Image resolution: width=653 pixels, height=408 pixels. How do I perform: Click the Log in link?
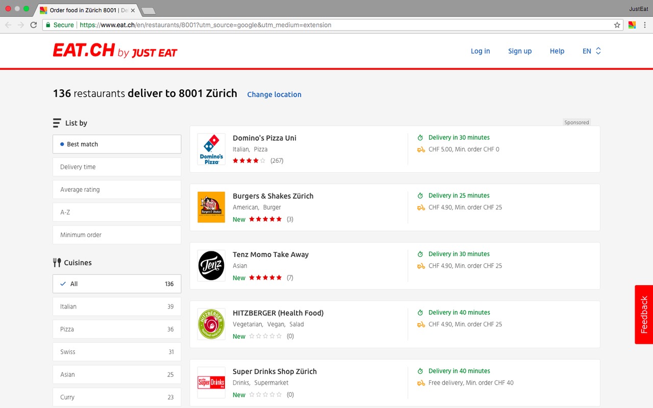[x=480, y=51]
